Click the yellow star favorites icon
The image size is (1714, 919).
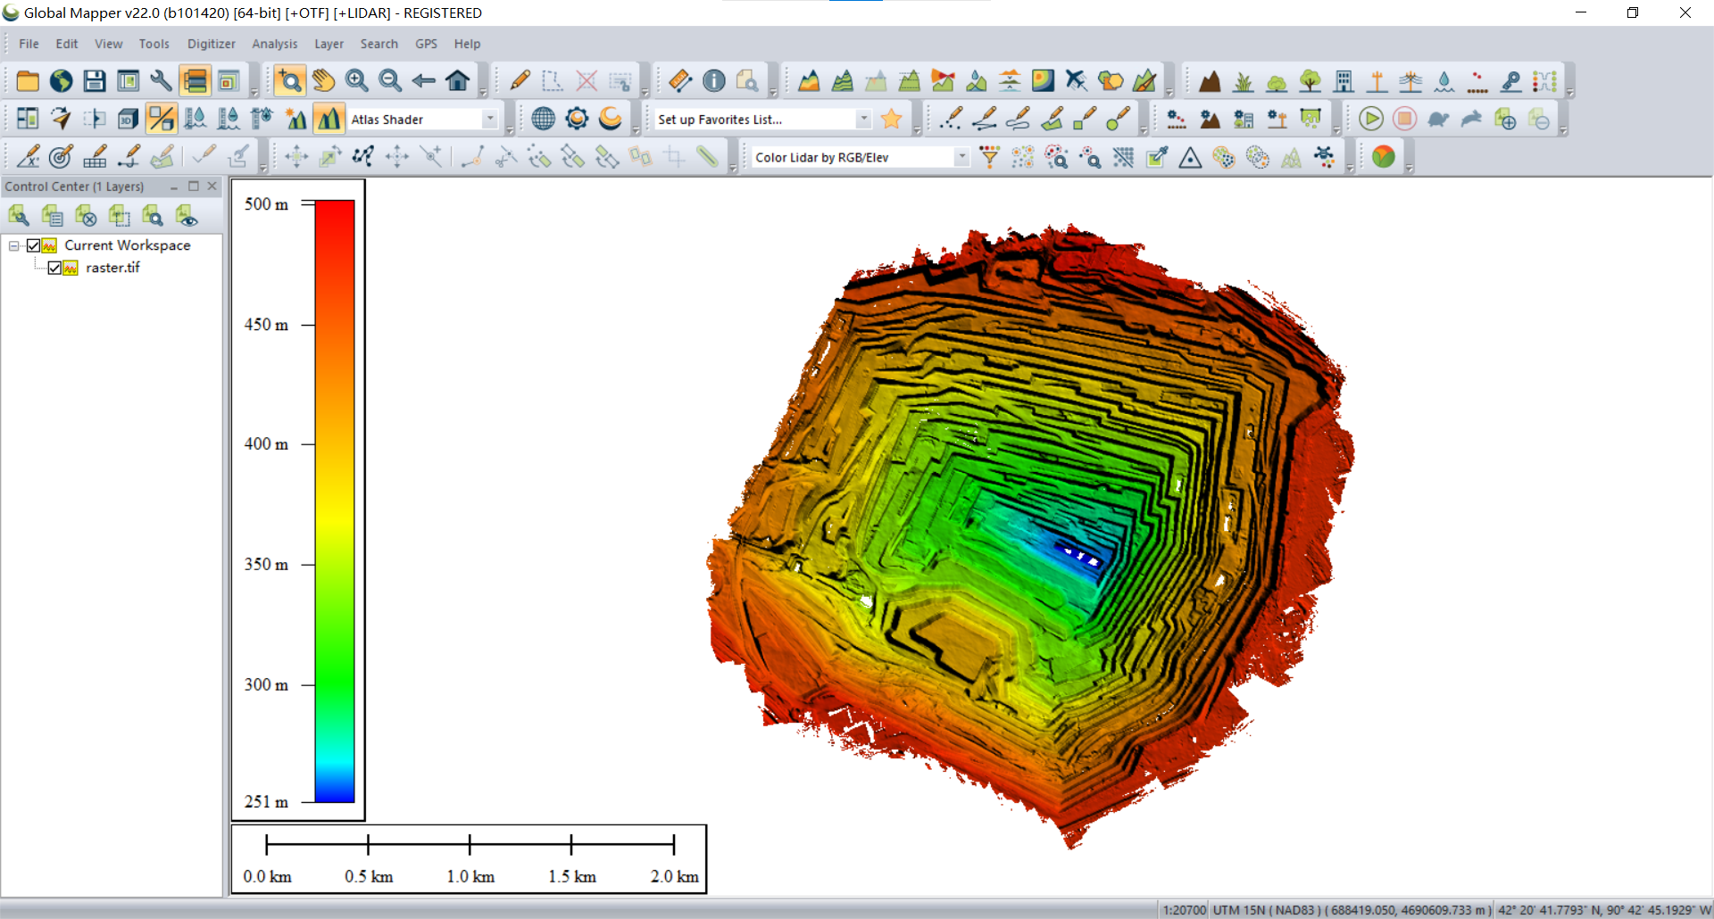891,119
